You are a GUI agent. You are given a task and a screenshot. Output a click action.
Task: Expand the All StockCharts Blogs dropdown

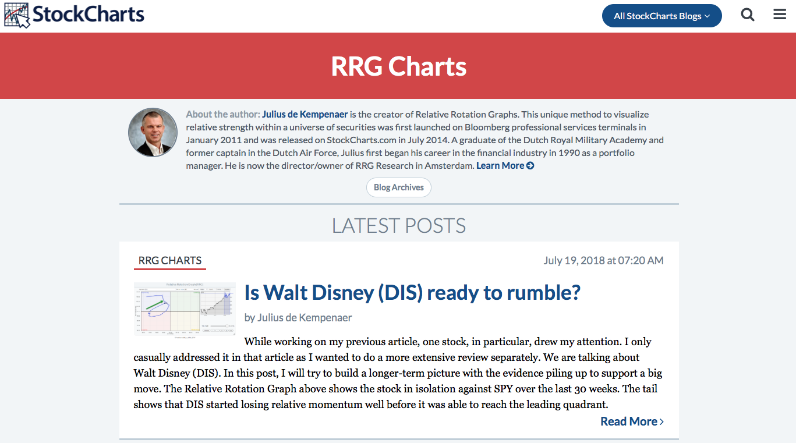pyautogui.click(x=662, y=16)
